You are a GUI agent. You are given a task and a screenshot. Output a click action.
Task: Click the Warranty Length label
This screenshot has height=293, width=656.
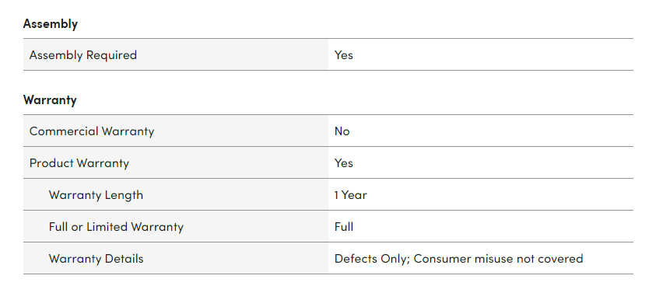tap(96, 195)
